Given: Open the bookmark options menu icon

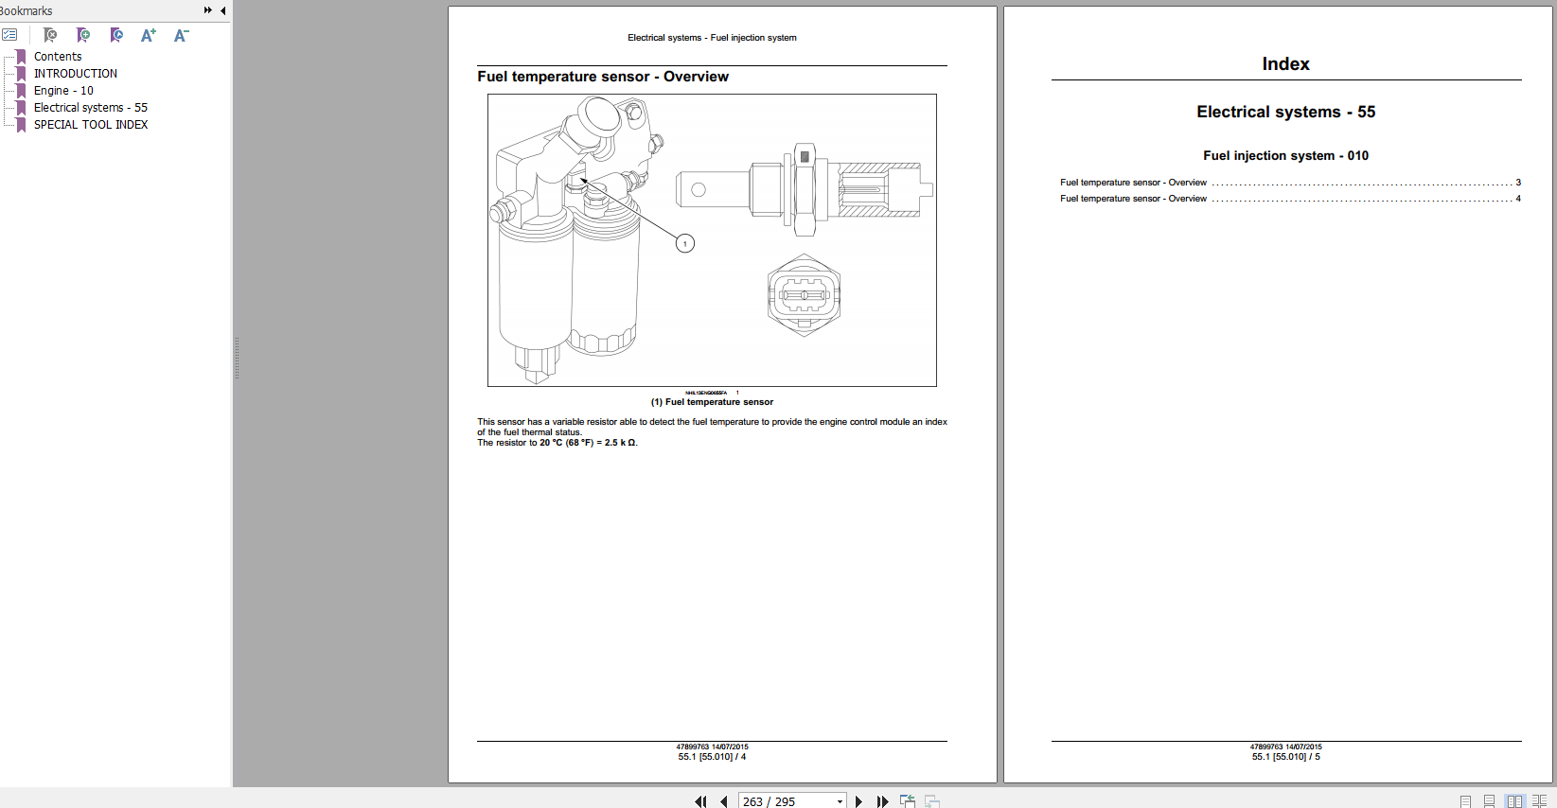Looking at the screenshot, I should coord(9,35).
